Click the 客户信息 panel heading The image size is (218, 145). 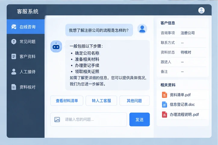[x=168, y=23]
